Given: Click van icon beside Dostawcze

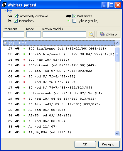Looking at the screenshot, I should (x=68, y=16).
